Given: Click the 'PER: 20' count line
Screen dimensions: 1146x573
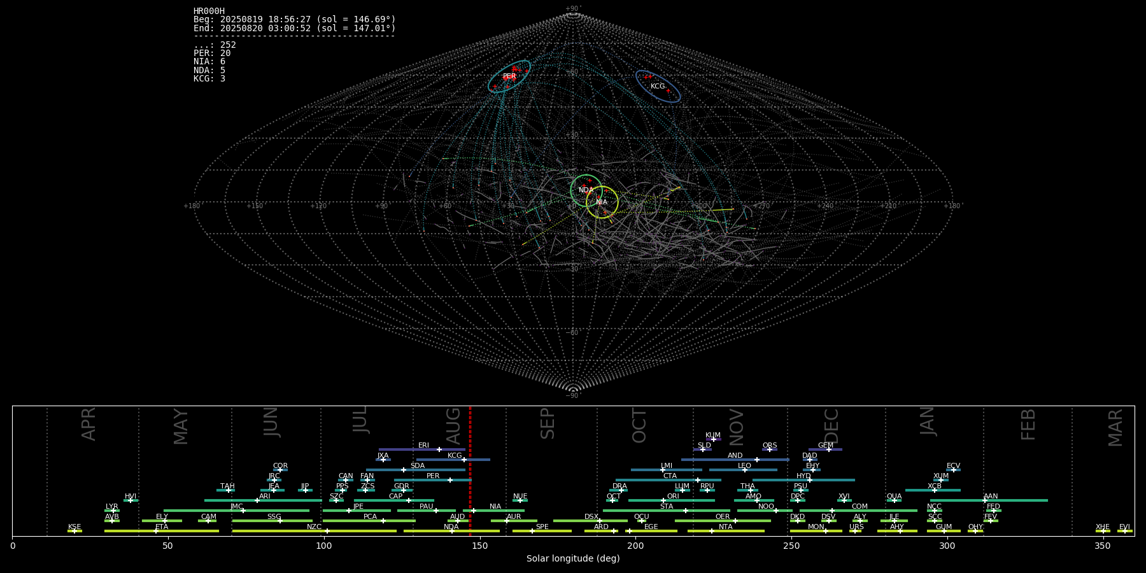Looking at the screenshot, I should (x=212, y=53).
